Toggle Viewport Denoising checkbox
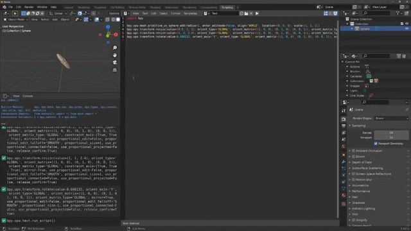 click(376, 144)
